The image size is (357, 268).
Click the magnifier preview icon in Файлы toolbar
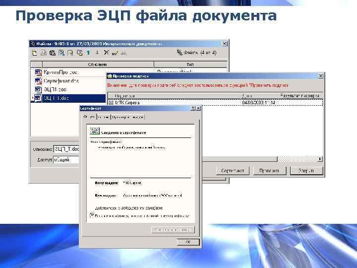point(61,53)
